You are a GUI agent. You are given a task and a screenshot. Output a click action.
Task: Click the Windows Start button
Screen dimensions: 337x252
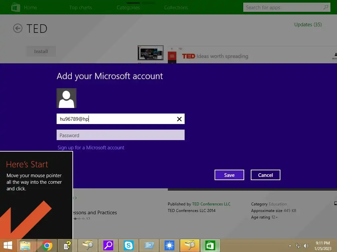point(8,245)
